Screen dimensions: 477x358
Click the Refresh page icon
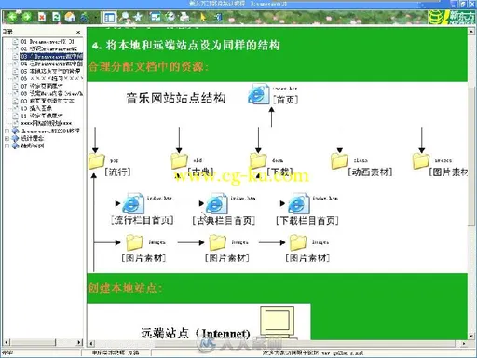[56, 17]
